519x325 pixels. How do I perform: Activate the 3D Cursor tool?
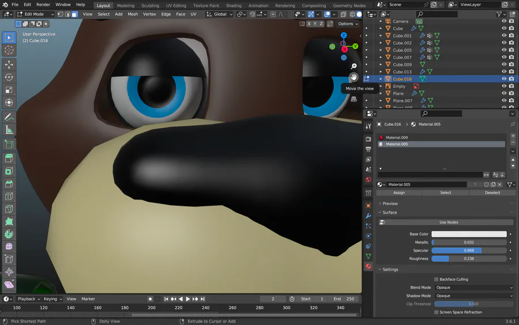click(9, 50)
